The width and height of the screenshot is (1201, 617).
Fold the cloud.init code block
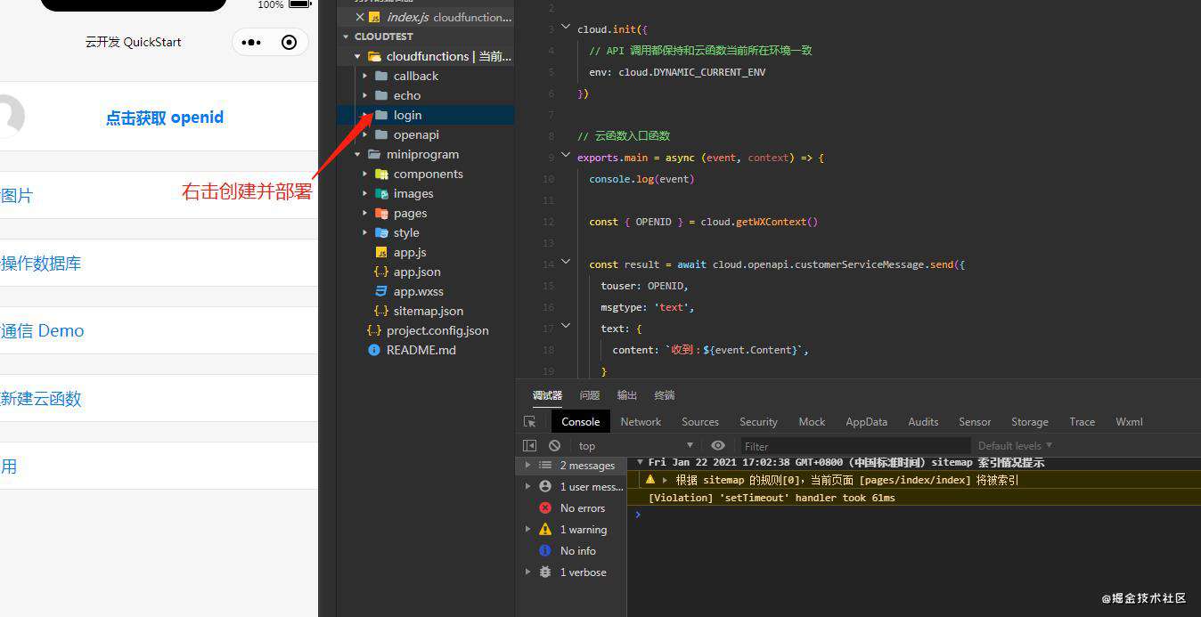565,28
